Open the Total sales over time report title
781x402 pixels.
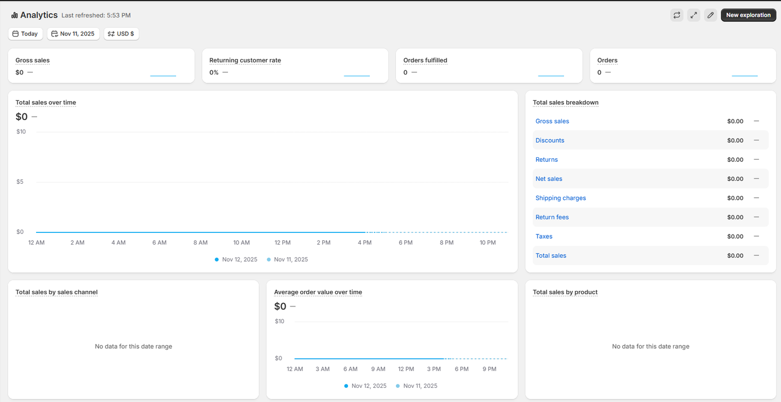[x=46, y=103]
